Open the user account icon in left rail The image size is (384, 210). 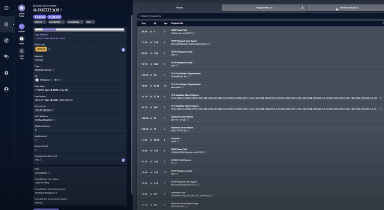click(x=6, y=89)
